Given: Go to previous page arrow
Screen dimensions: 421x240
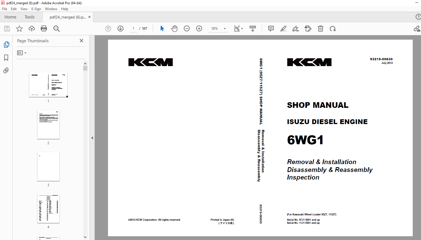Looking at the screenshot, I should pos(108,29).
